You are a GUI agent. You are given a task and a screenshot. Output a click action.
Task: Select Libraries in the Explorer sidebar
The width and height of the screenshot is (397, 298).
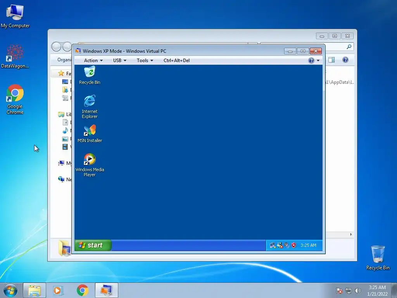65,114
